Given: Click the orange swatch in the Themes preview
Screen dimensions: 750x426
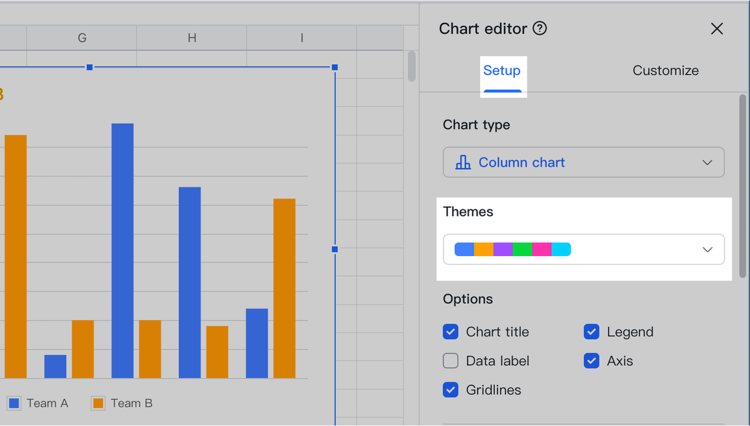Looking at the screenshot, I should [483, 249].
